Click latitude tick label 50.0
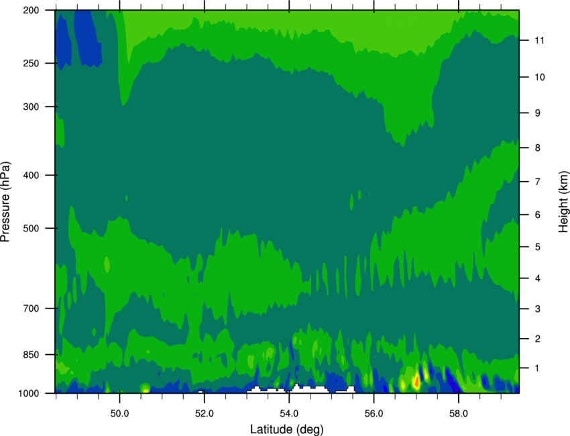The height and width of the screenshot is (436, 570). pyautogui.click(x=119, y=413)
